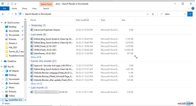Click Word icon of OMM_Preeti_22-02-2021
The height and width of the screenshot is (106, 196).
point(32,46)
